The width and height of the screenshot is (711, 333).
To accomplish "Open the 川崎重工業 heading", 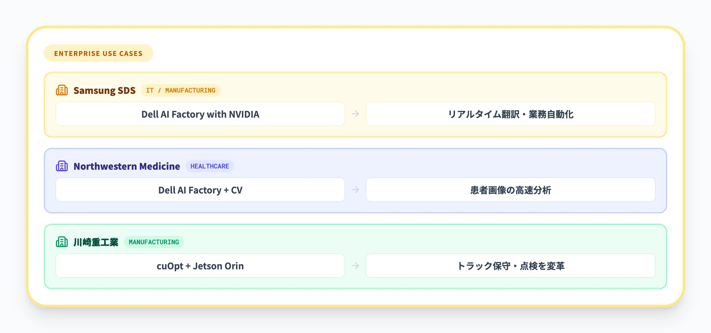I will (96, 242).
